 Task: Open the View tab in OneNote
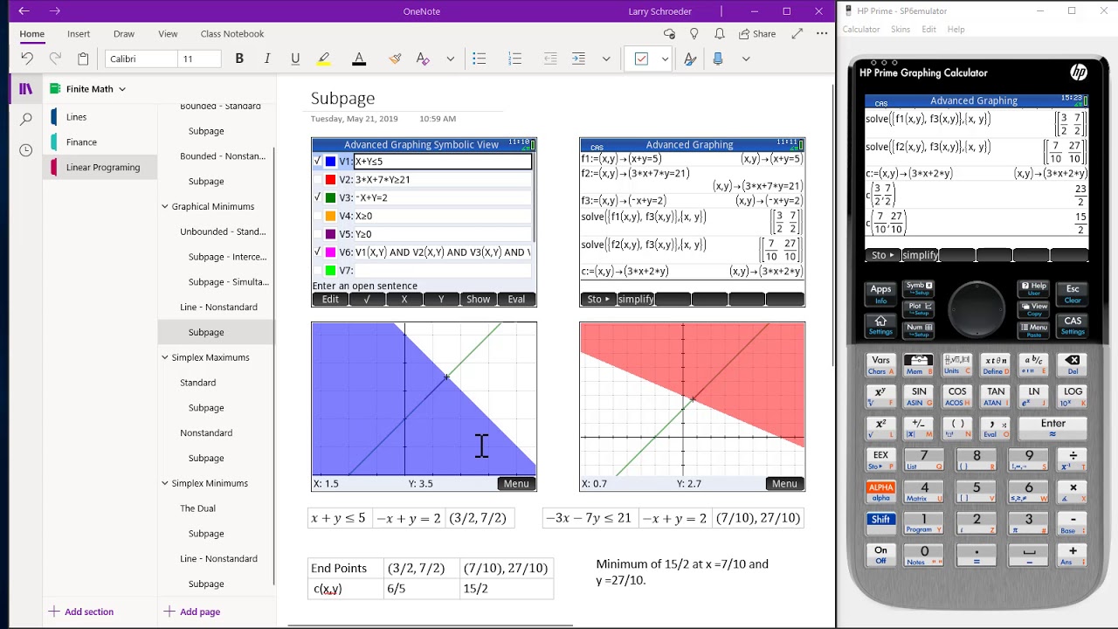168,34
